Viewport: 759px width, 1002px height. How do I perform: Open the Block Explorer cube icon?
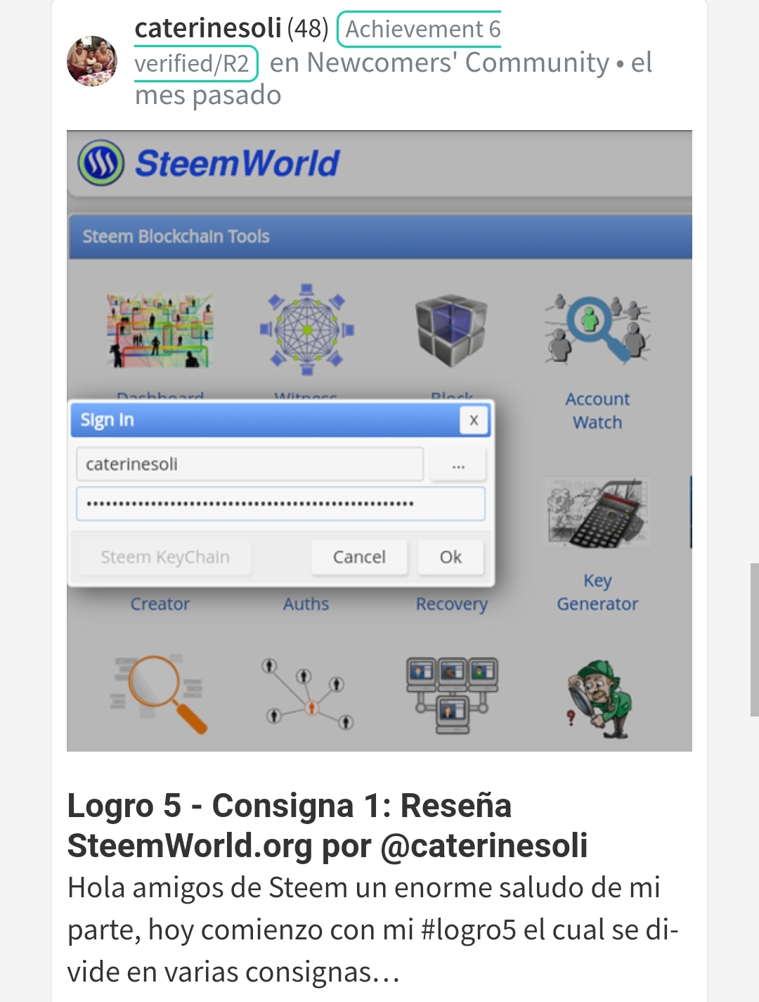[451, 330]
